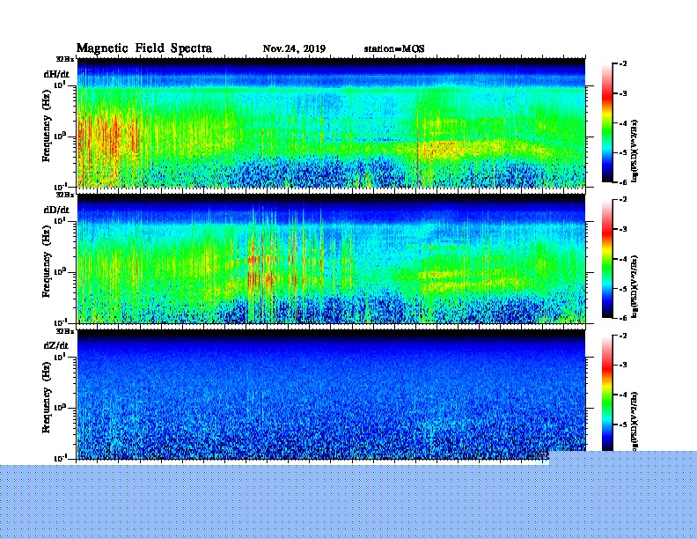
Task: Open the dD/dt spectrogram plot
Action: 331,258
